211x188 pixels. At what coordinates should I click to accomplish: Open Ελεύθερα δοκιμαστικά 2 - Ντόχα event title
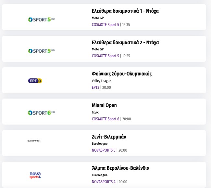pos(125,43)
